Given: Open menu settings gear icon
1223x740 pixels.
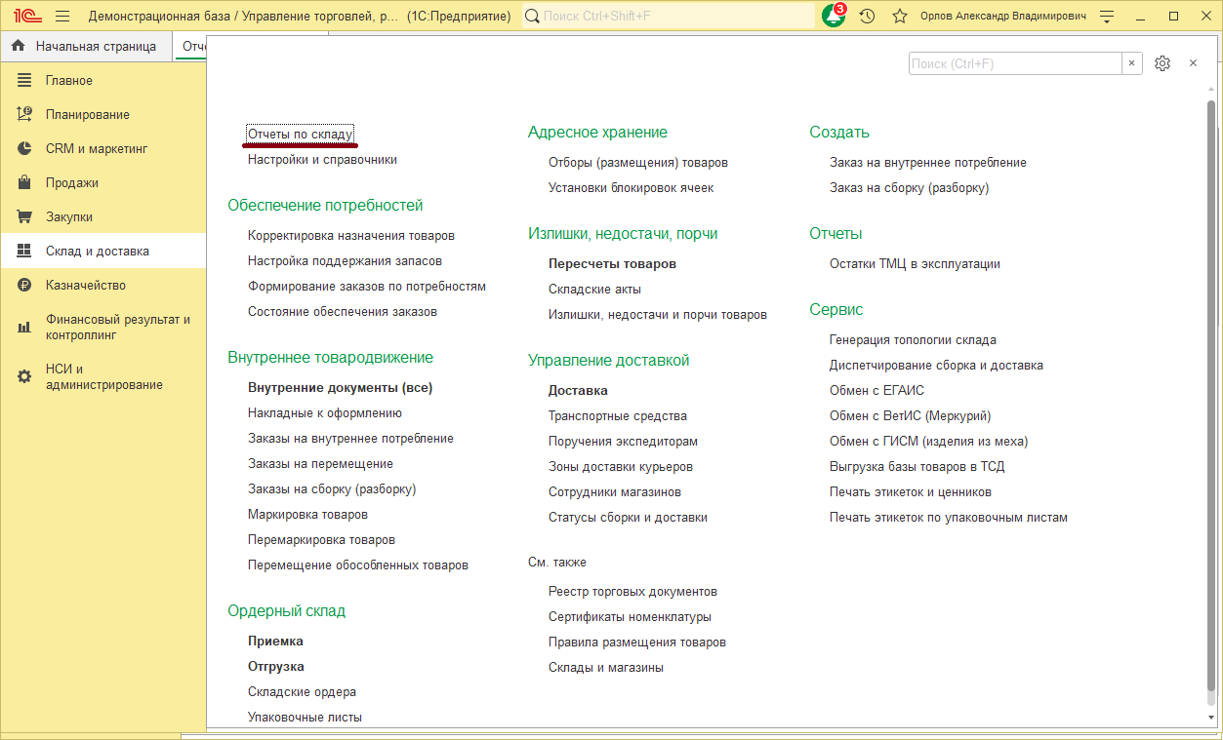Looking at the screenshot, I should tap(1162, 63).
